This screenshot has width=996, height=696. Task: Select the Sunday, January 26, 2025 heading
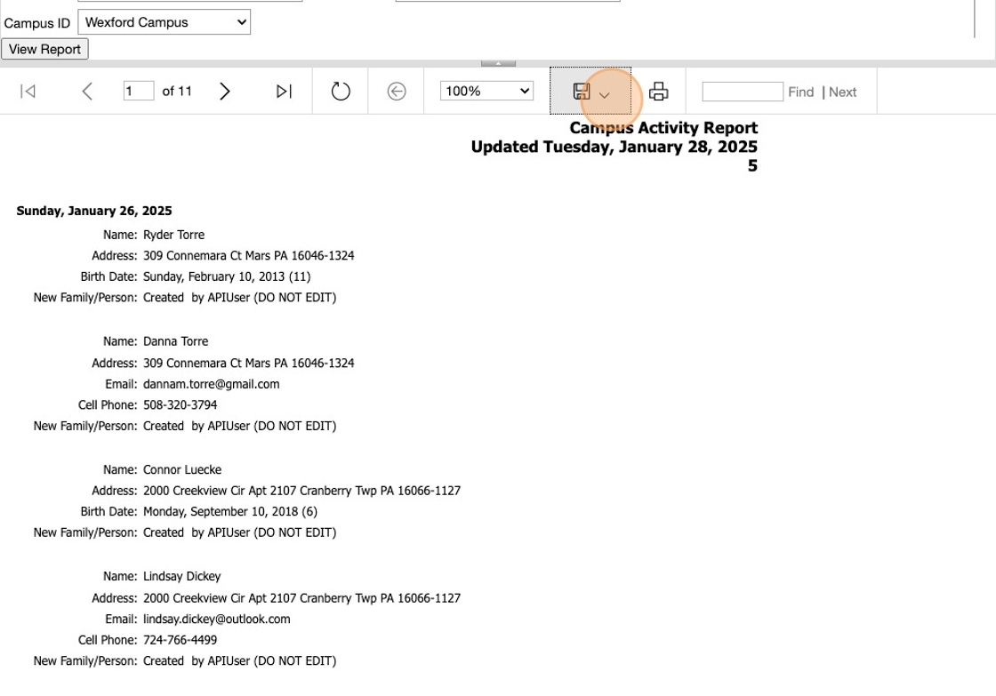(x=94, y=211)
